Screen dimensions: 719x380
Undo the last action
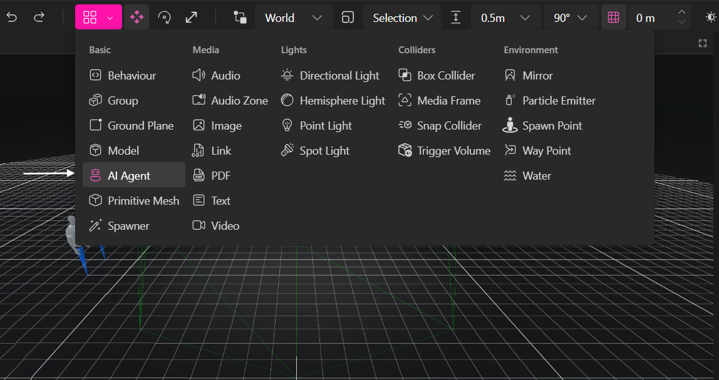12,18
